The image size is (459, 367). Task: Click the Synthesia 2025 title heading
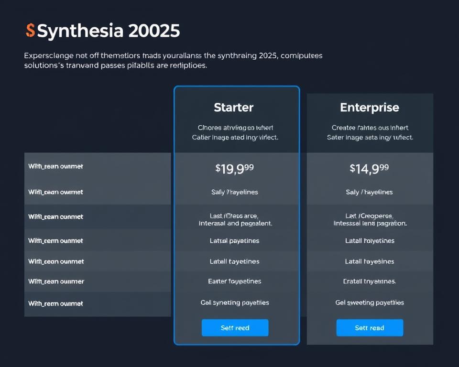tap(109, 31)
